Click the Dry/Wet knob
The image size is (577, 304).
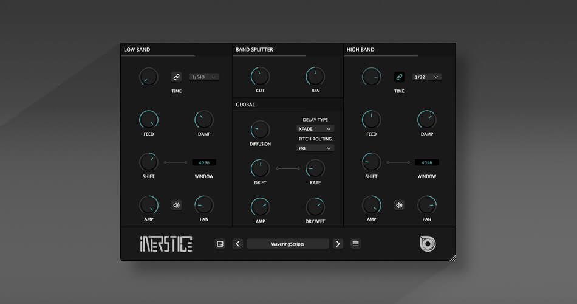coord(315,207)
